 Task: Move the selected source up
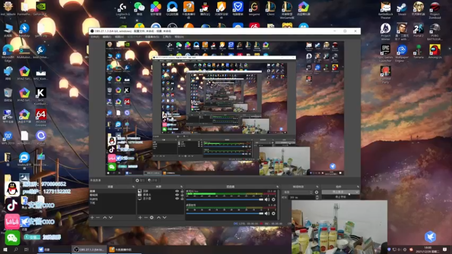(x=159, y=217)
